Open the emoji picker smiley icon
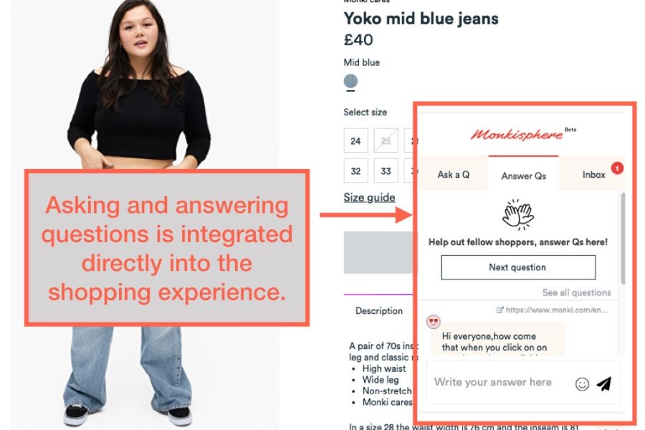 point(582,384)
